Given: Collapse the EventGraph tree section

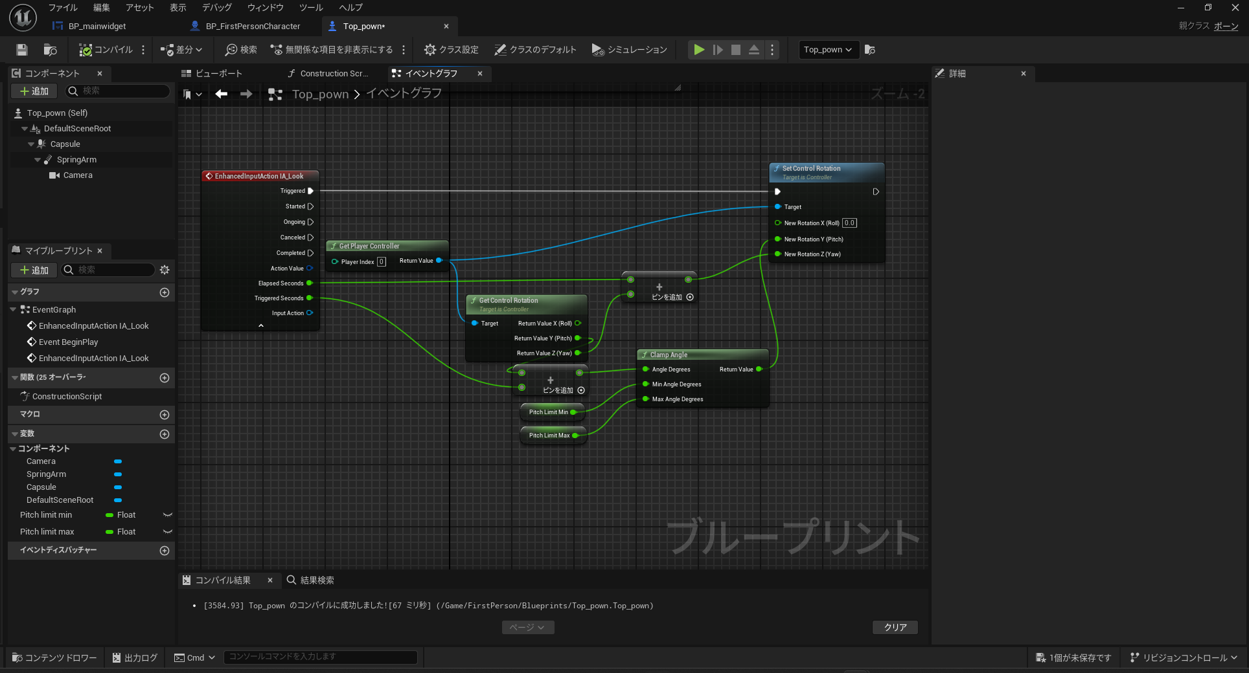Looking at the screenshot, I should click(13, 310).
